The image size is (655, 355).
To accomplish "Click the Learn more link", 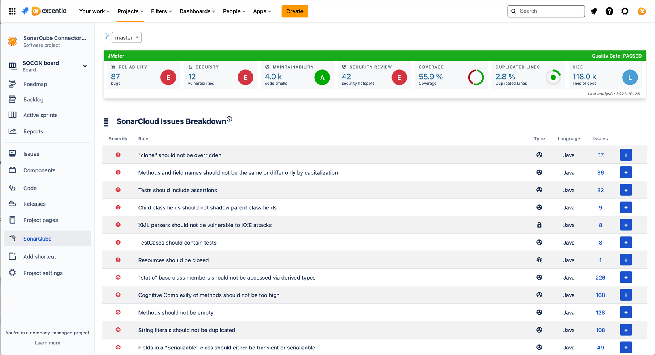I will (47, 343).
